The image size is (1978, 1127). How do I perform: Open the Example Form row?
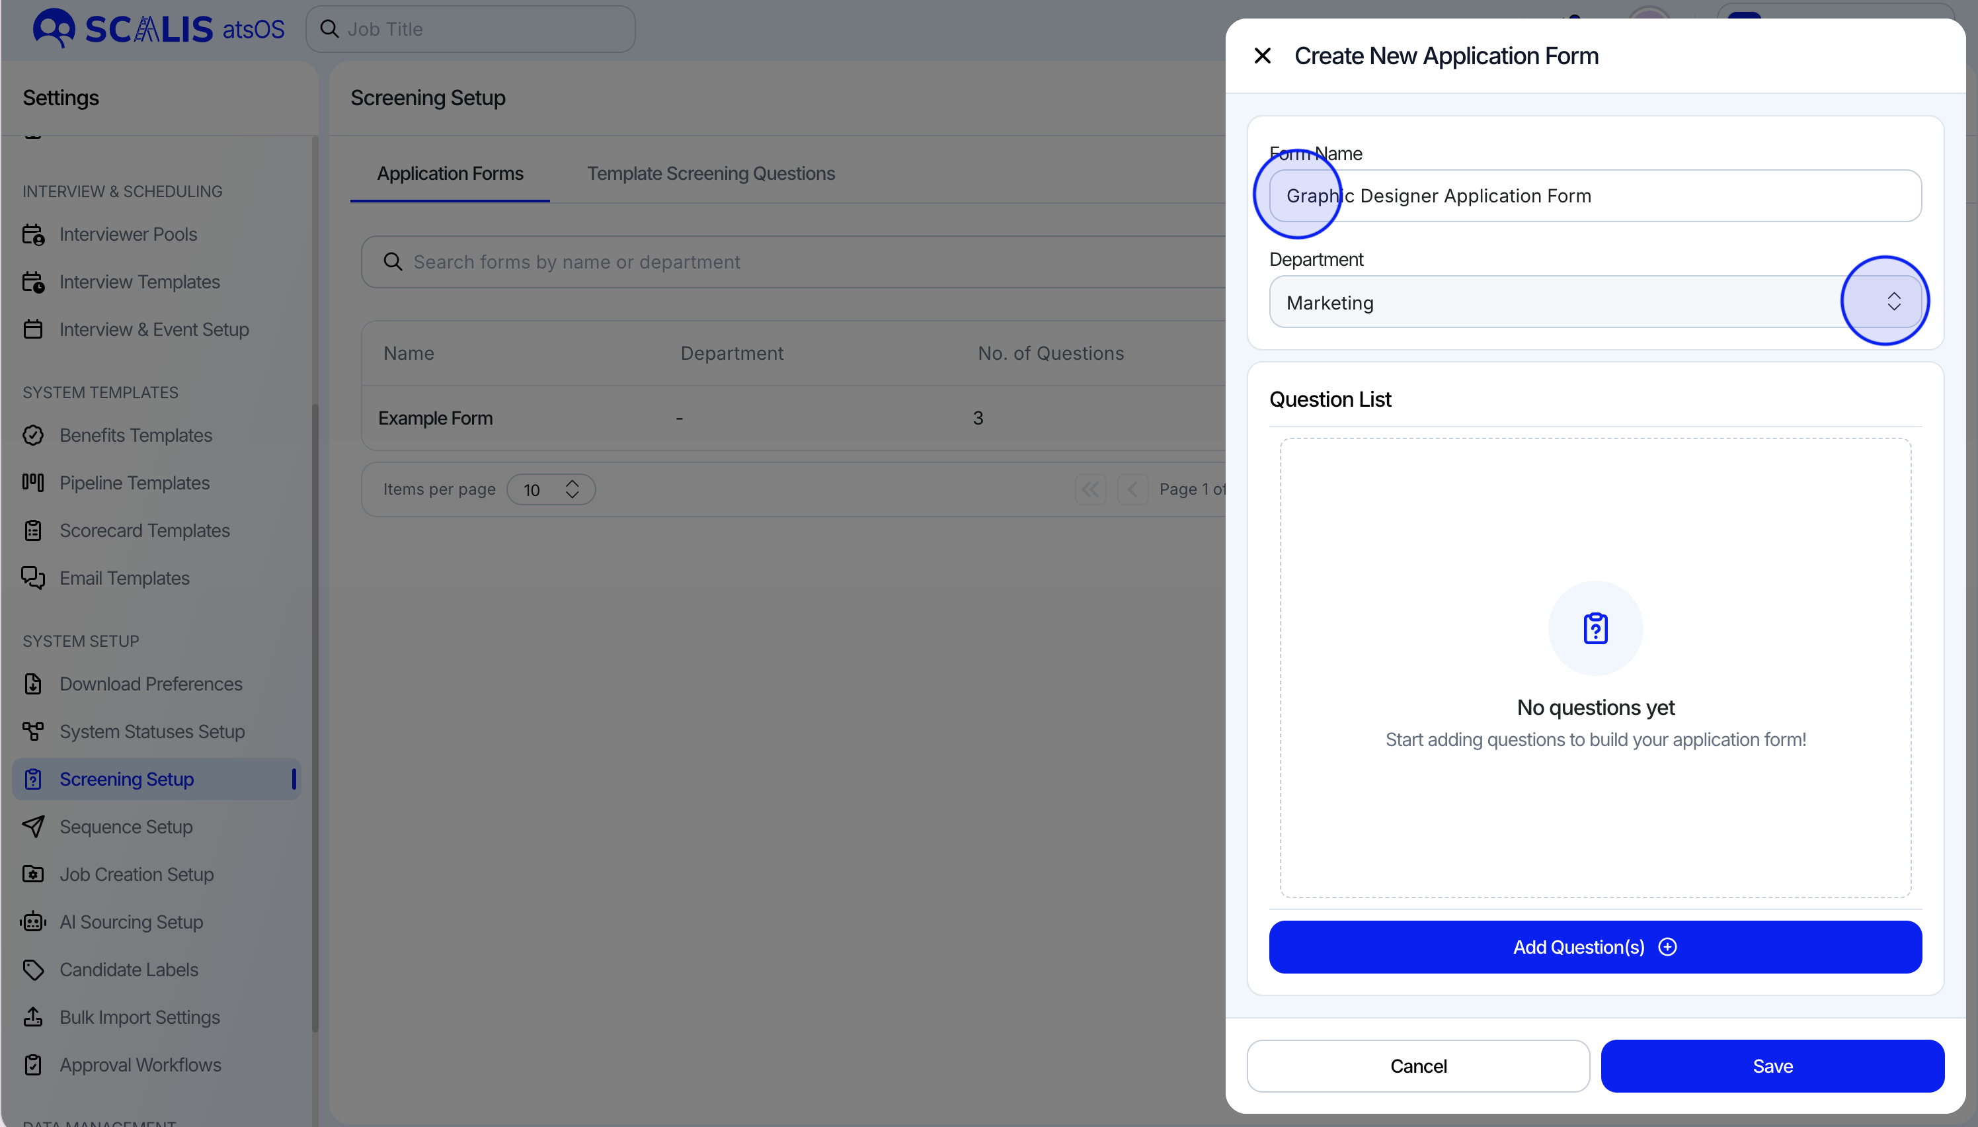point(435,418)
